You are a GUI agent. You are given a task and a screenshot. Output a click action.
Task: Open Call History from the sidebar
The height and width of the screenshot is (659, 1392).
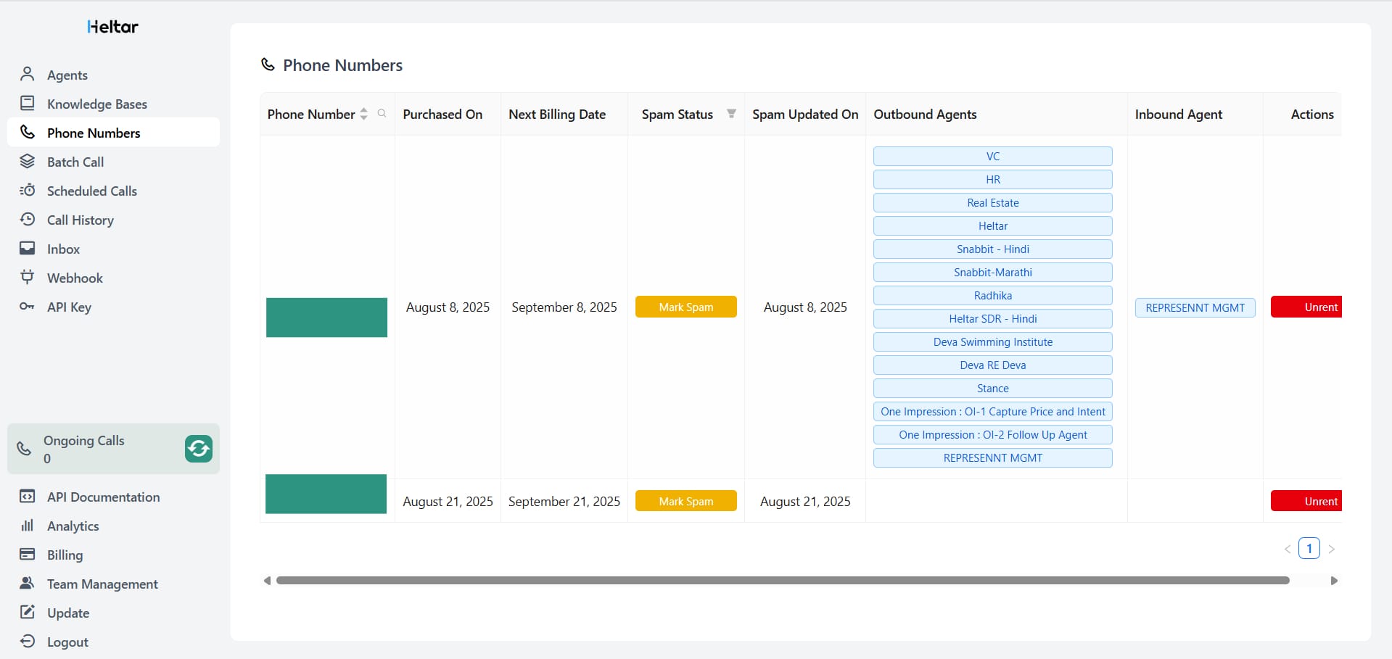tap(80, 220)
